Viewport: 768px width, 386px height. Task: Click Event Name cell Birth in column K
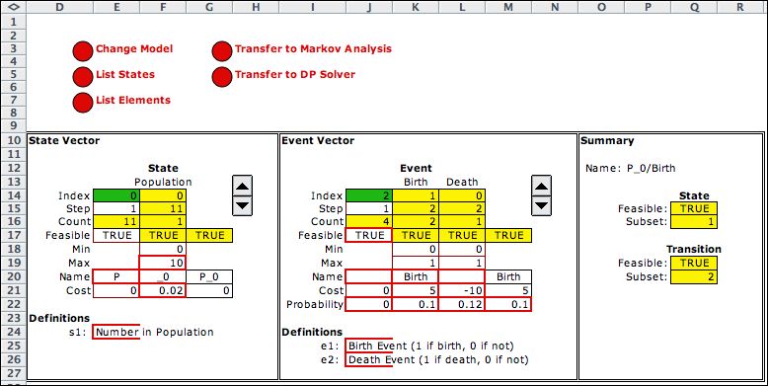pos(416,276)
